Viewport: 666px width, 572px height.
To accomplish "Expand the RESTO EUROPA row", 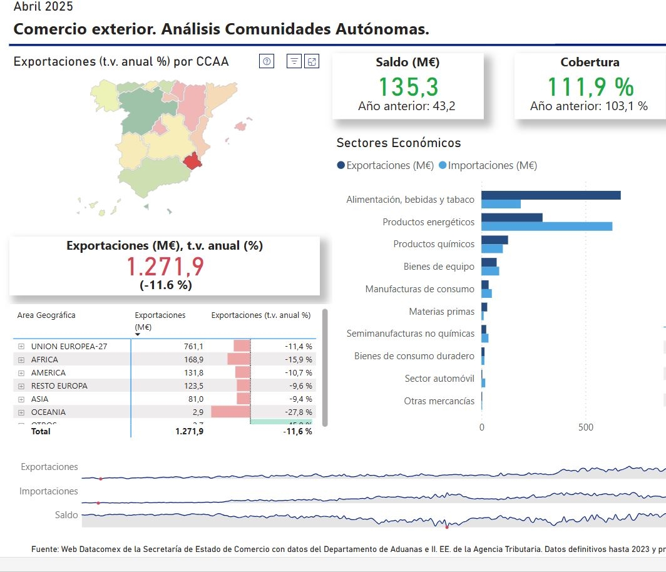I will coord(21,386).
